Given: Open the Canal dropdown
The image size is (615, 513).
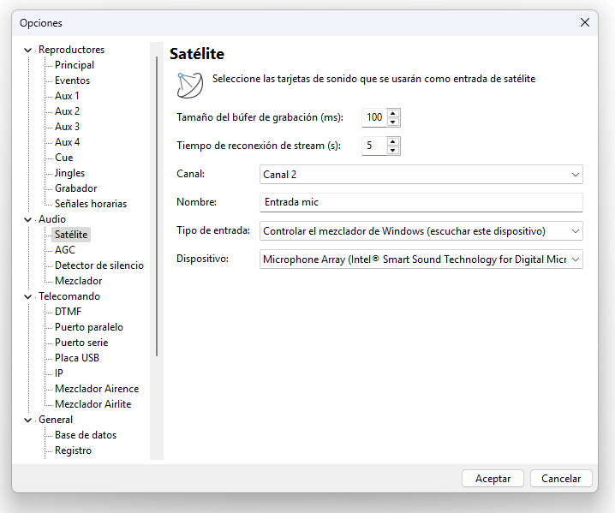Looking at the screenshot, I should [x=575, y=175].
